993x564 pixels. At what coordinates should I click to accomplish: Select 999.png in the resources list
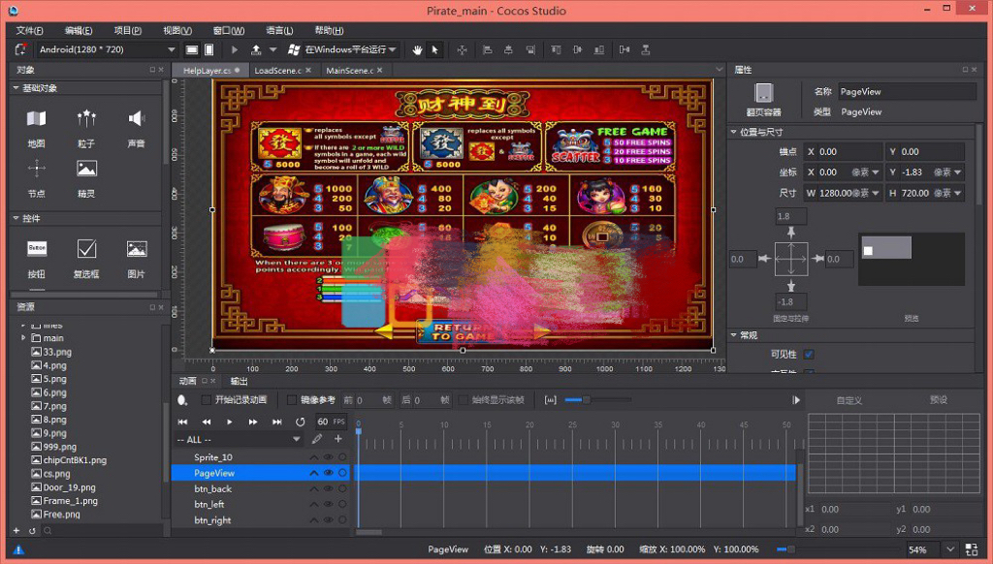tap(59, 447)
